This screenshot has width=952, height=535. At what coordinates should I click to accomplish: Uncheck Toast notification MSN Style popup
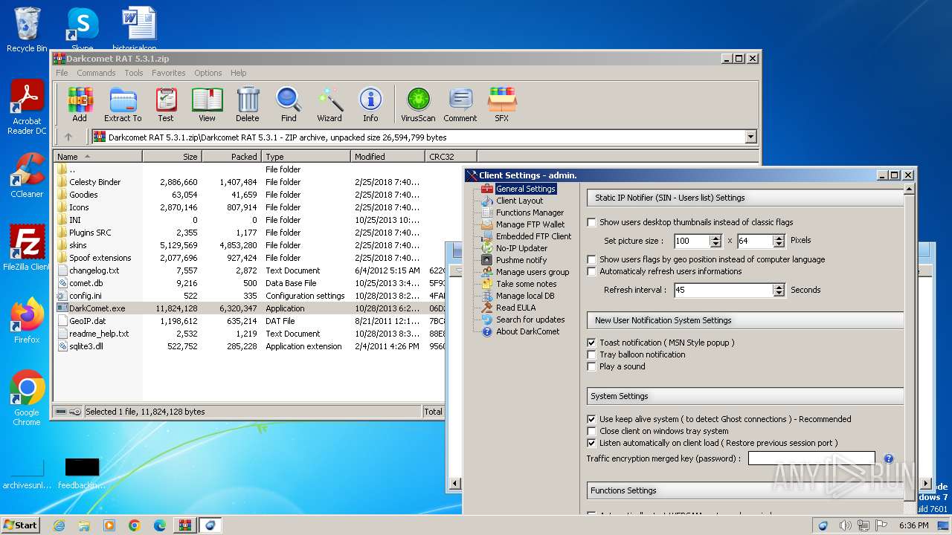click(592, 343)
